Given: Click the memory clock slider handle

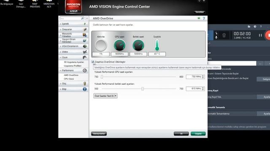Looking at the screenshot, I should (x=143, y=89).
